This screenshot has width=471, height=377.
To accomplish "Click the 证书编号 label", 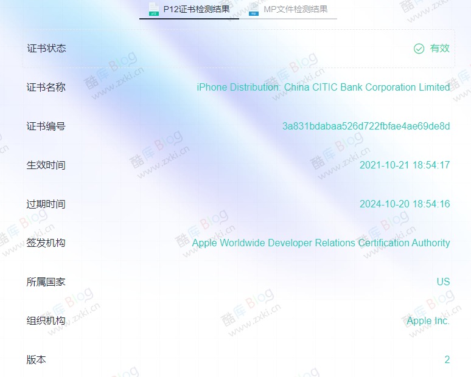I will coord(46,126).
